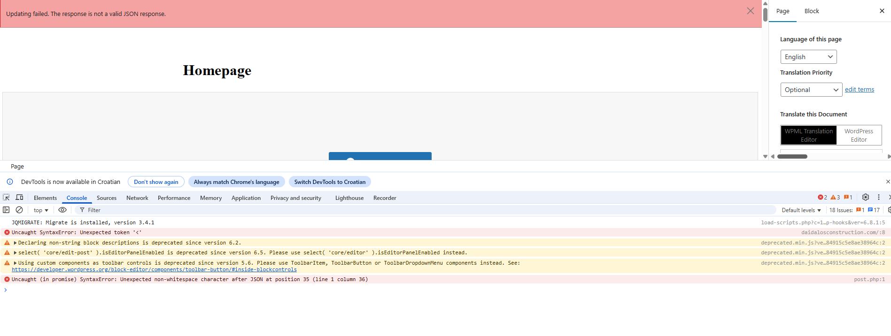This screenshot has width=891, height=336.
Task: Choose the WPML Translation Editor option
Action: (808, 135)
